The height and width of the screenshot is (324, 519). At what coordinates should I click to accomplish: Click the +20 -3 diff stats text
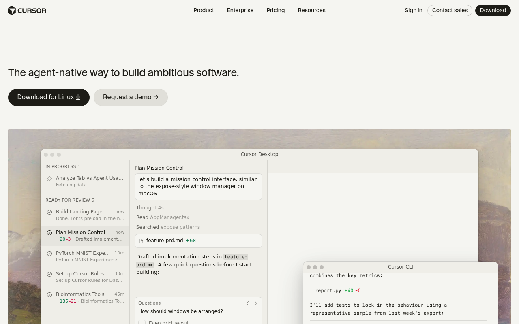click(x=63, y=239)
